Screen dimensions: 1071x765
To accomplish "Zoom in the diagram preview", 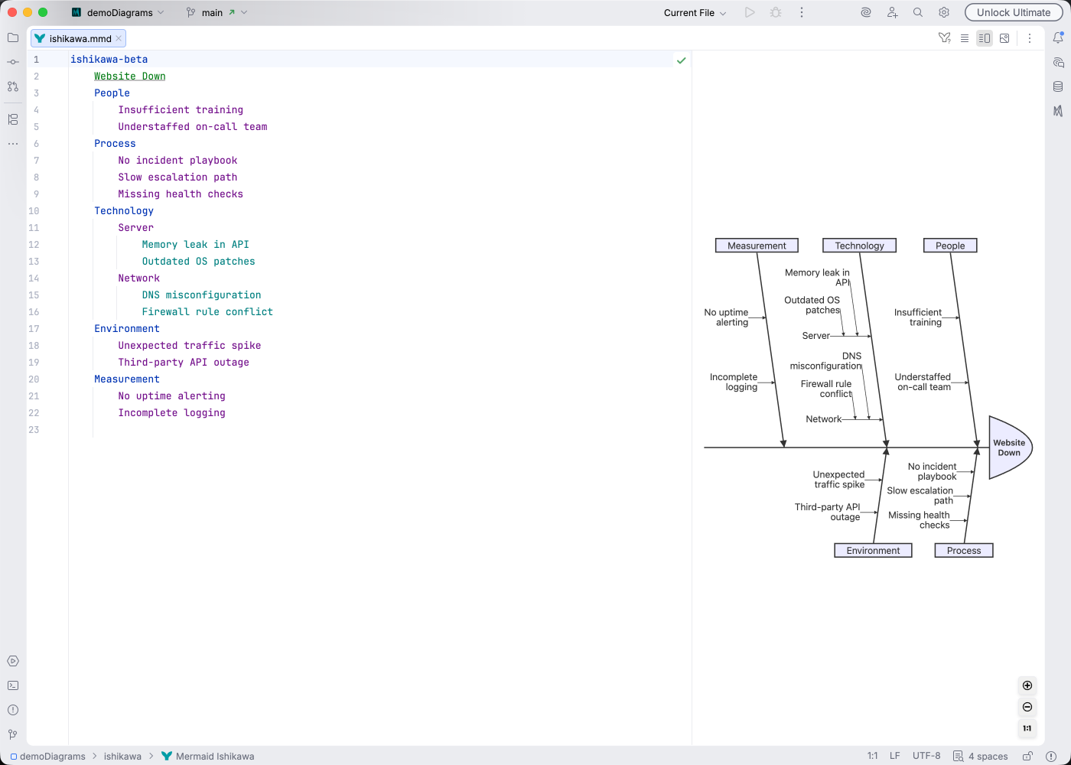I will pyautogui.click(x=1027, y=685).
